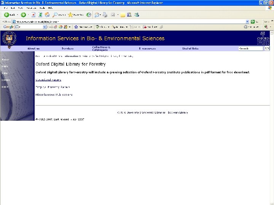Open the Occasional Papers link
This screenshot has width=274, height=205.
[48, 80]
